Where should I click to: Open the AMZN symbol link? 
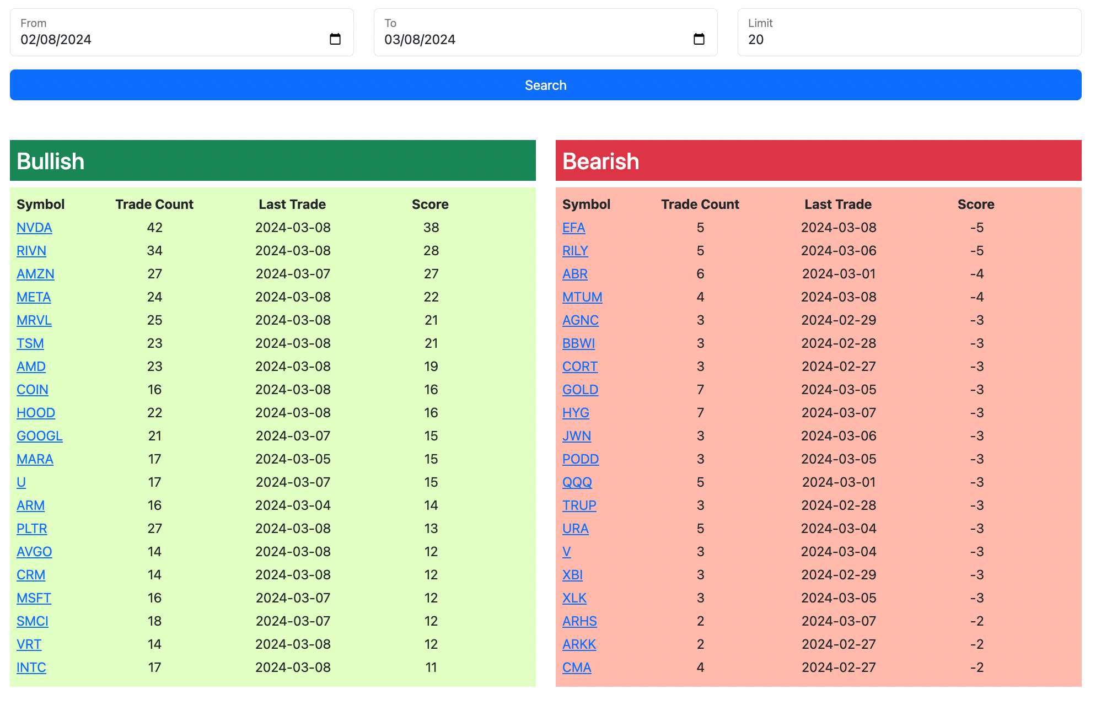click(35, 274)
